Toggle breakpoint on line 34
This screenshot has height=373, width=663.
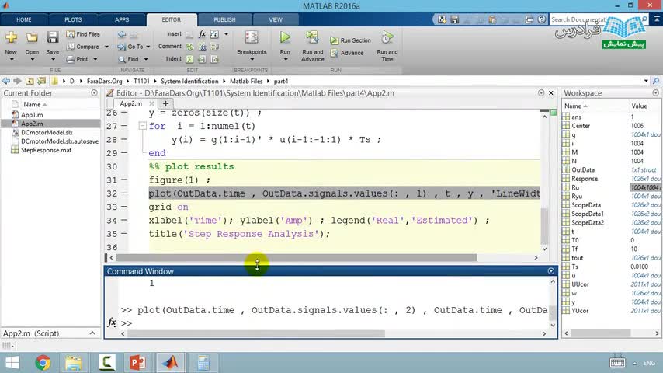tap(124, 220)
